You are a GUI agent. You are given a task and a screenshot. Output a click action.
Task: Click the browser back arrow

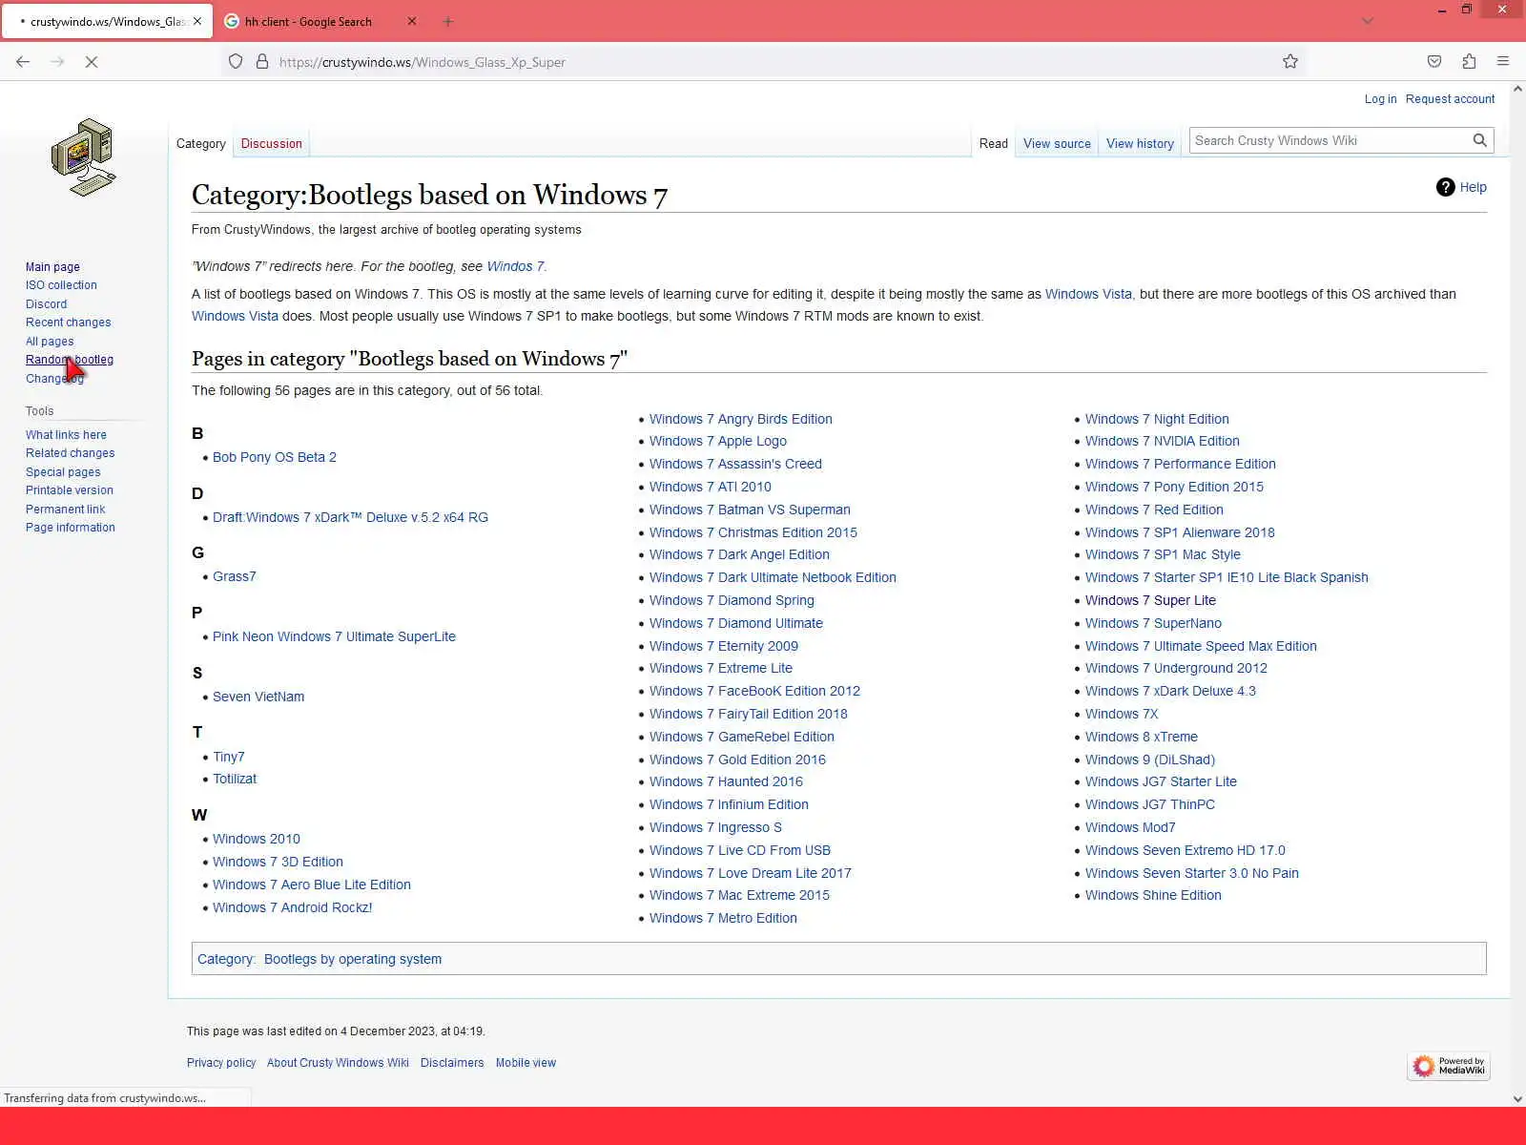tap(23, 62)
